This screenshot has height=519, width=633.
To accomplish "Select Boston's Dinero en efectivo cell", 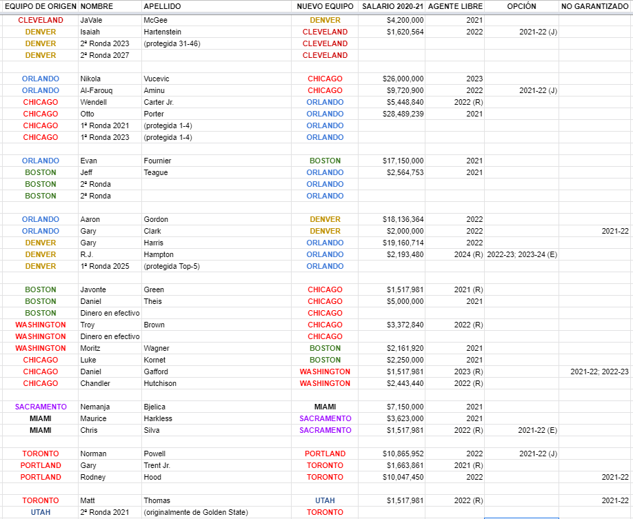I will 110,313.
